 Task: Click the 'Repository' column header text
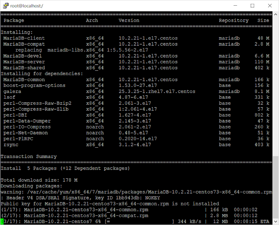point(234,21)
